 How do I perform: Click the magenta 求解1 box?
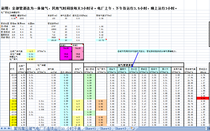pyautogui.click(x=66, y=53)
